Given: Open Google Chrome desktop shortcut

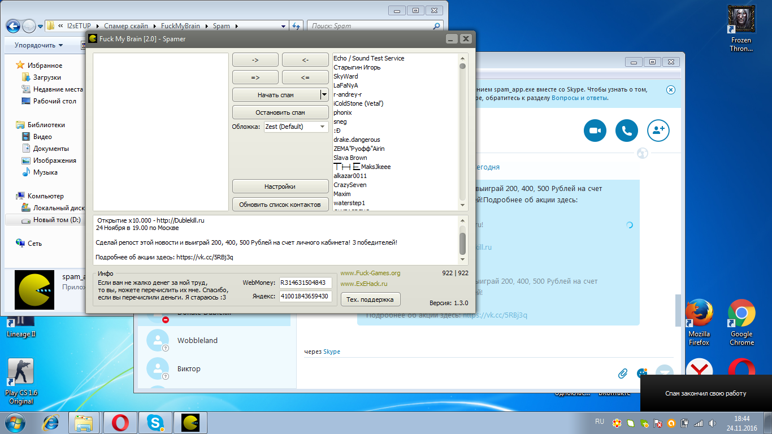Looking at the screenshot, I should (741, 322).
